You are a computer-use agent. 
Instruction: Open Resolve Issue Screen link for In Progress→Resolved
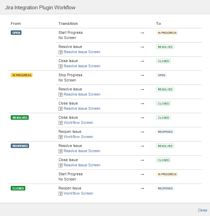tap(82, 94)
